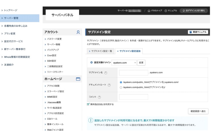Open サイト転送設定 link
The width and height of the screenshot is (221, 131).
pyautogui.click(x=54, y=108)
